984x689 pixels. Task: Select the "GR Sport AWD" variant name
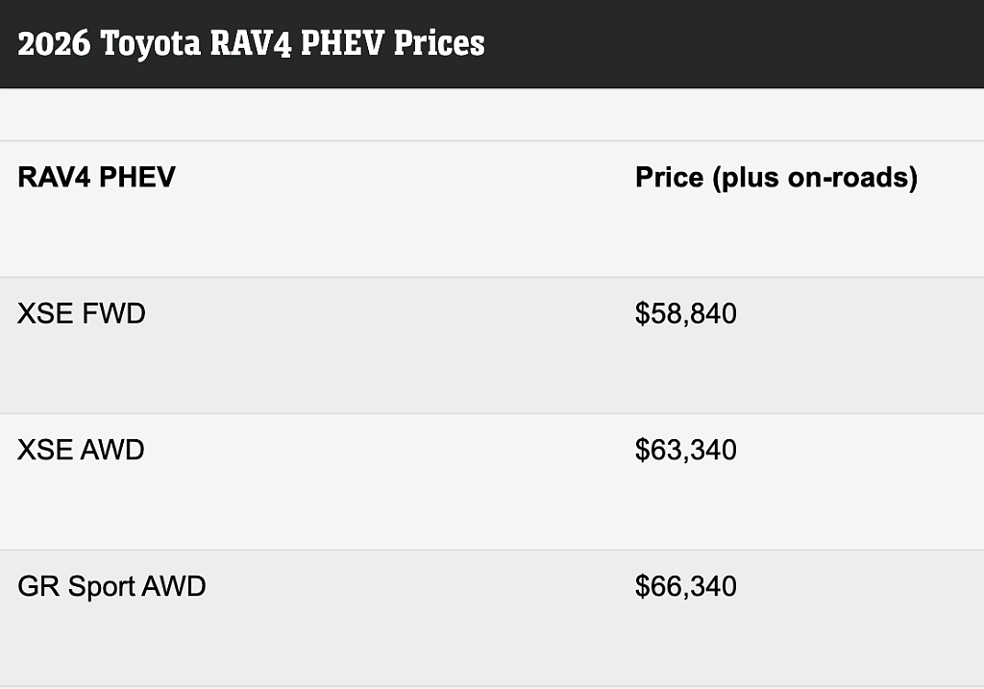(111, 586)
